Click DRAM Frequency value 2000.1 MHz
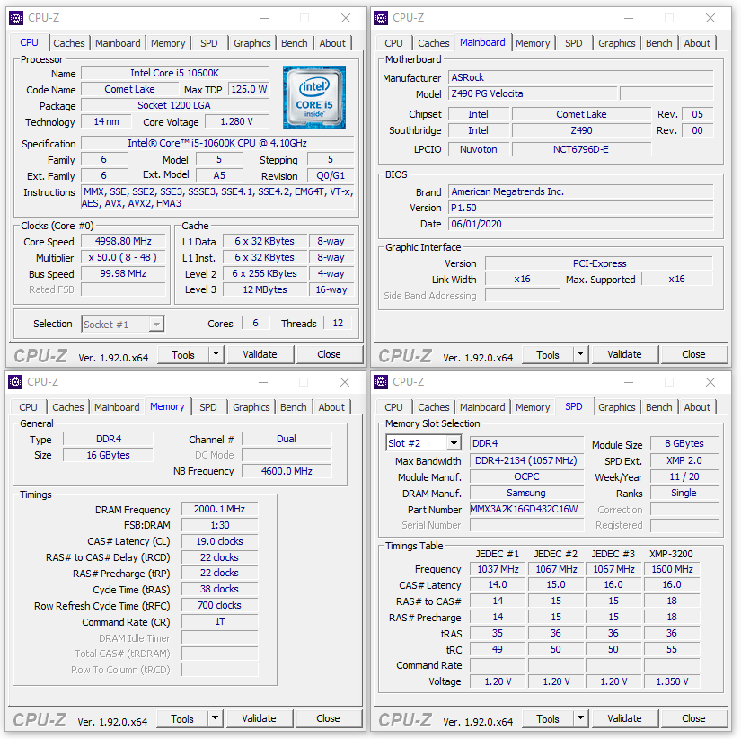The width and height of the screenshot is (741, 739). 220,509
